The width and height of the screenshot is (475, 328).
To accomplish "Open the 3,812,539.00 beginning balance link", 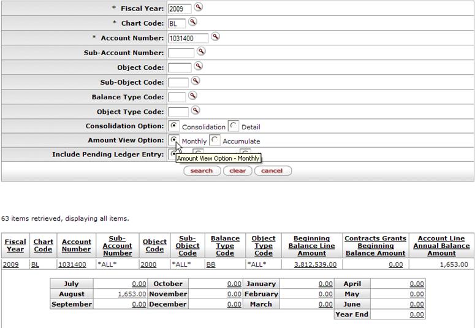I will click(316, 265).
